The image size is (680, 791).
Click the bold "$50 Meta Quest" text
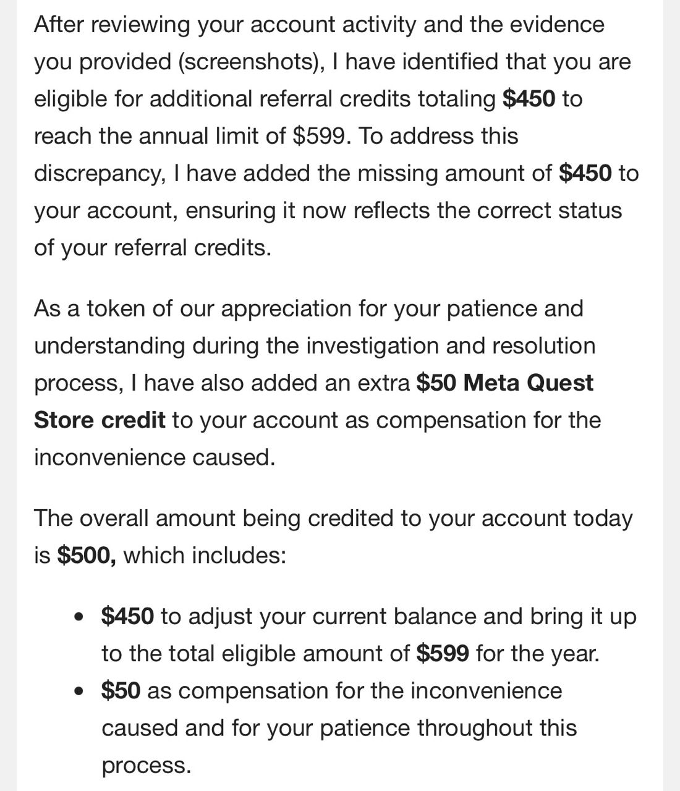click(x=504, y=383)
